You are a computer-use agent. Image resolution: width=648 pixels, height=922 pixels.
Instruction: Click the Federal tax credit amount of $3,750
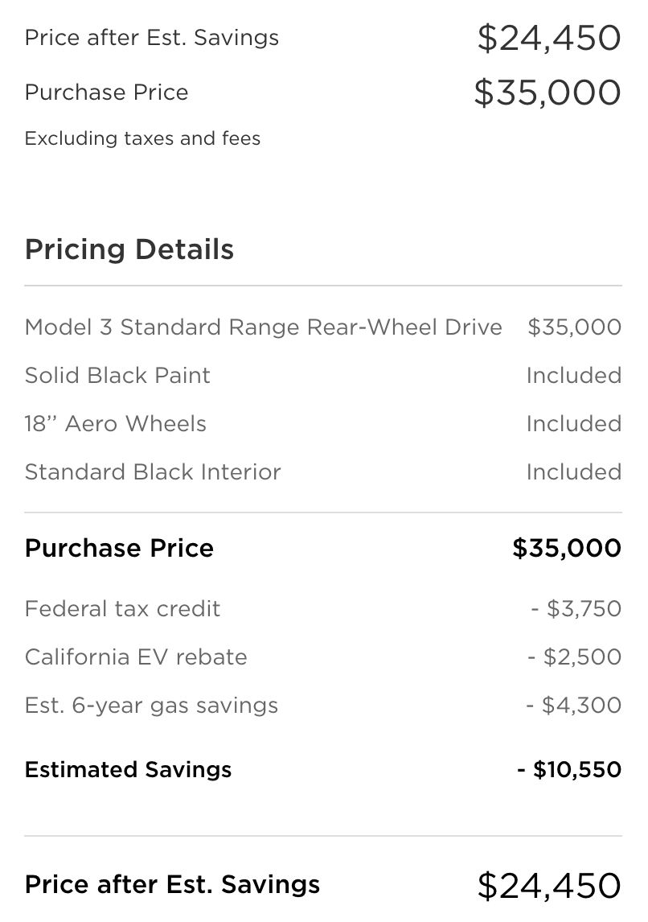coord(576,608)
